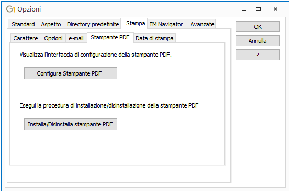The width and height of the screenshot is (291, 193).
Task: Show the Data di stampa sub-tab
Action: click(154, 38)
